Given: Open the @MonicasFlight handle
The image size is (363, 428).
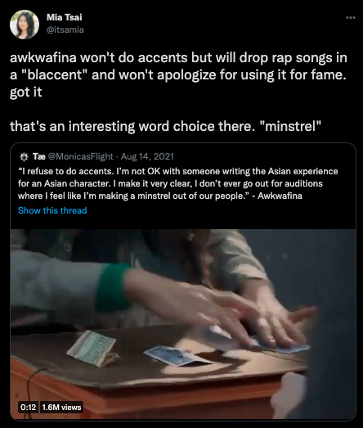Looking at the screenshot, I should click(x=80, y=156).
